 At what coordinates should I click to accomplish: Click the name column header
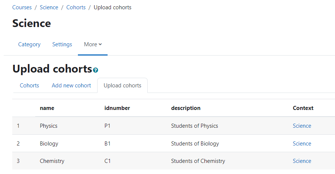click(47, 108)
